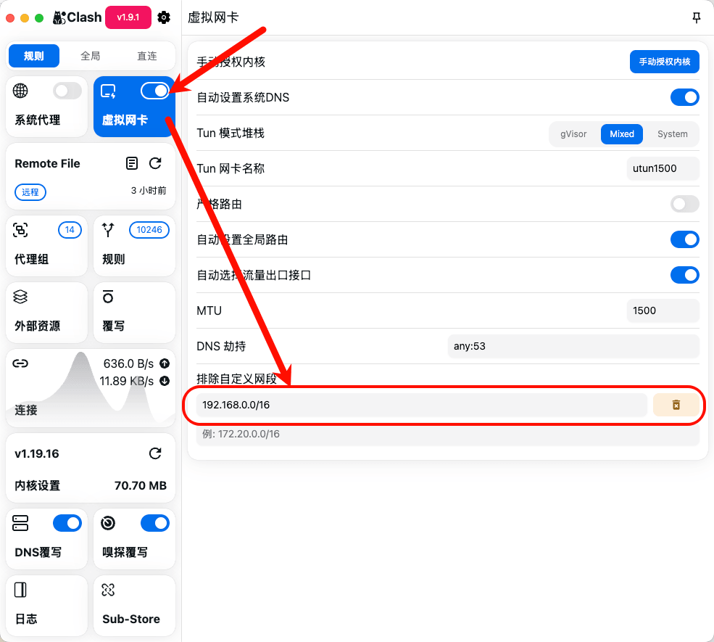Click the 636.0 B/s upload speed text
The width and height of the screenshot is (714, 642).
click(x=128, y=363)
